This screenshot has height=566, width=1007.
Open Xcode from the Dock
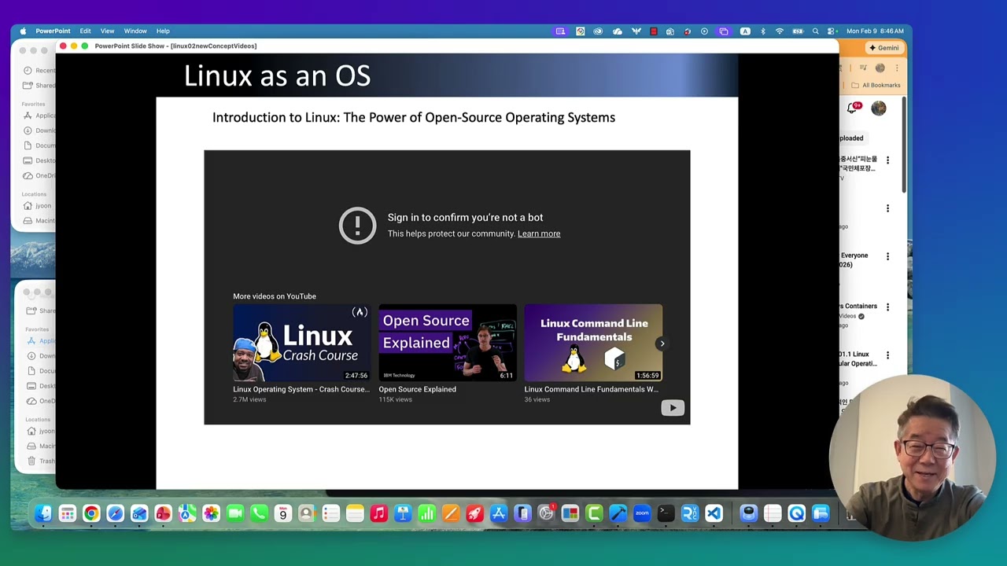pyautogui.click(x=618, y=514)
